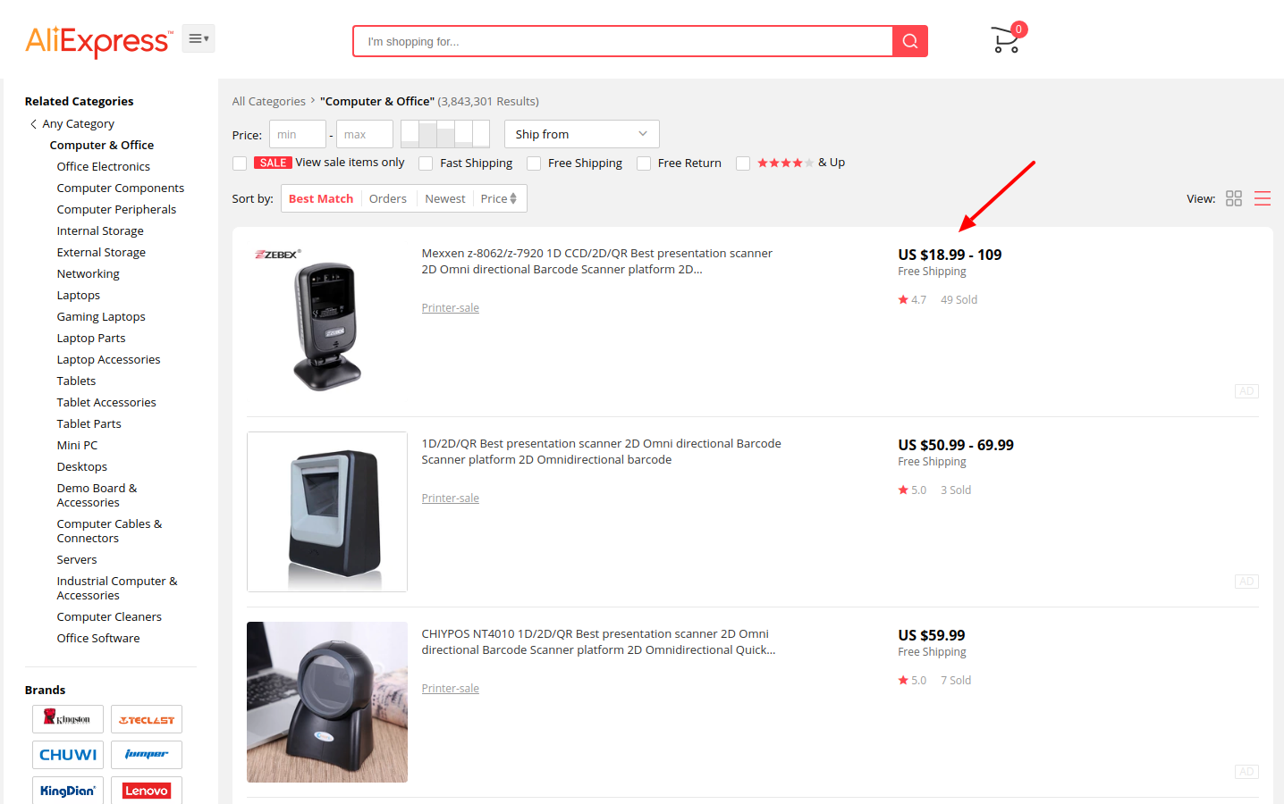
Task: Select Computer & Office category
Action: pos(102,146)
